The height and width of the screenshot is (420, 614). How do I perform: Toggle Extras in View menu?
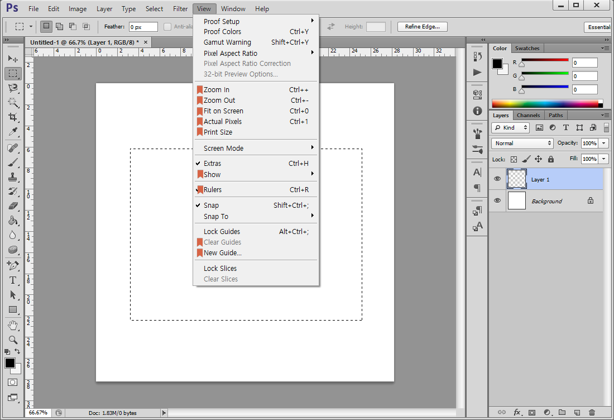(256, 164)
